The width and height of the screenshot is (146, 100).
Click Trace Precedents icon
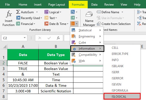139,12
